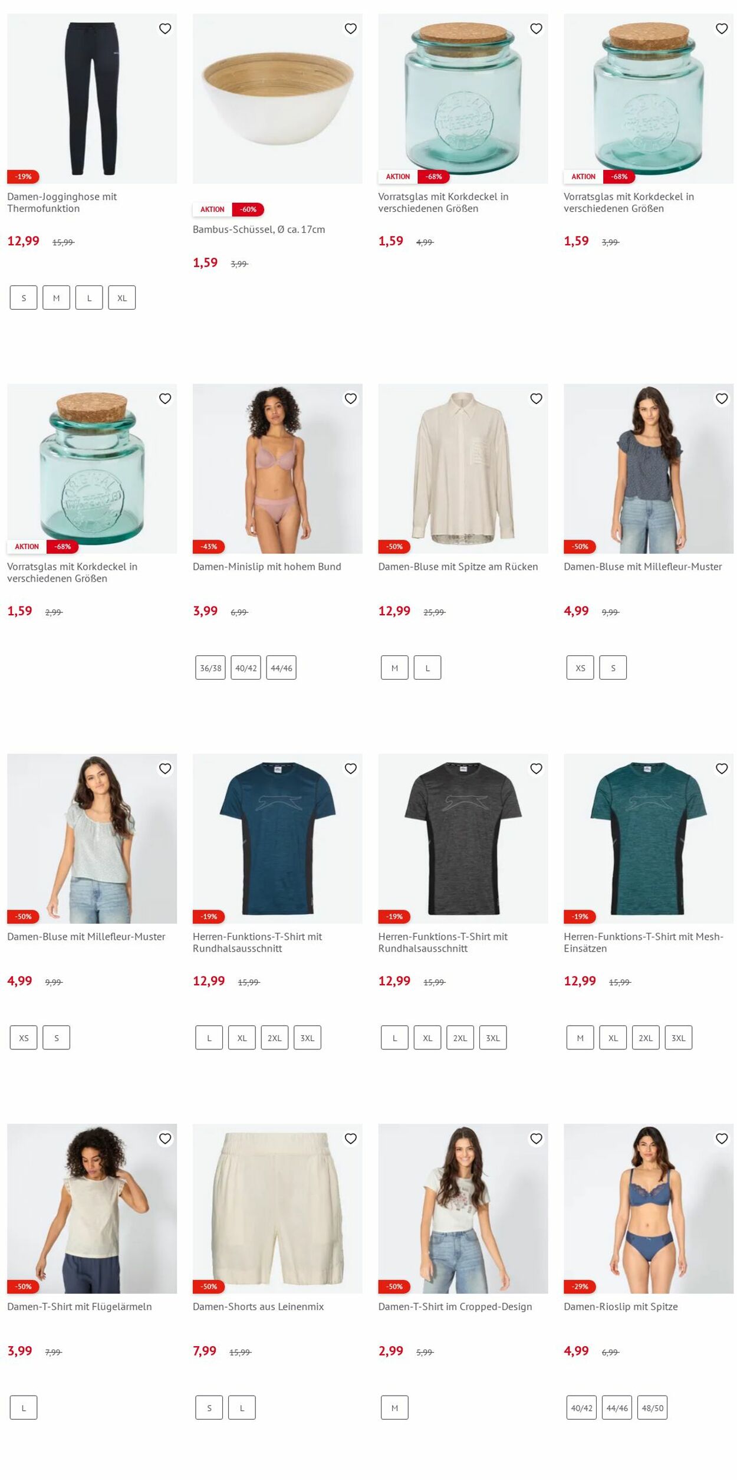Favorite the Bambus-Schüssel with heart icon

(x=351, y=28)
